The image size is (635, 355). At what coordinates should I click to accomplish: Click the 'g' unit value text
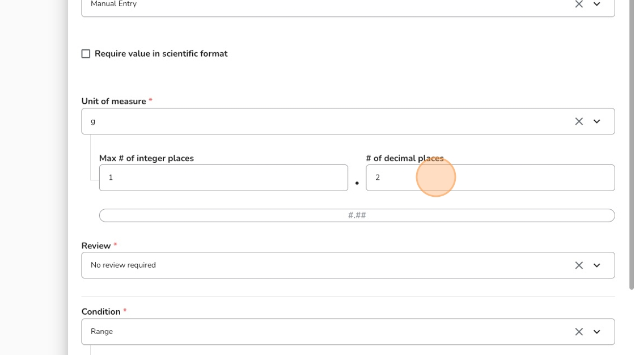coord(93,121)
